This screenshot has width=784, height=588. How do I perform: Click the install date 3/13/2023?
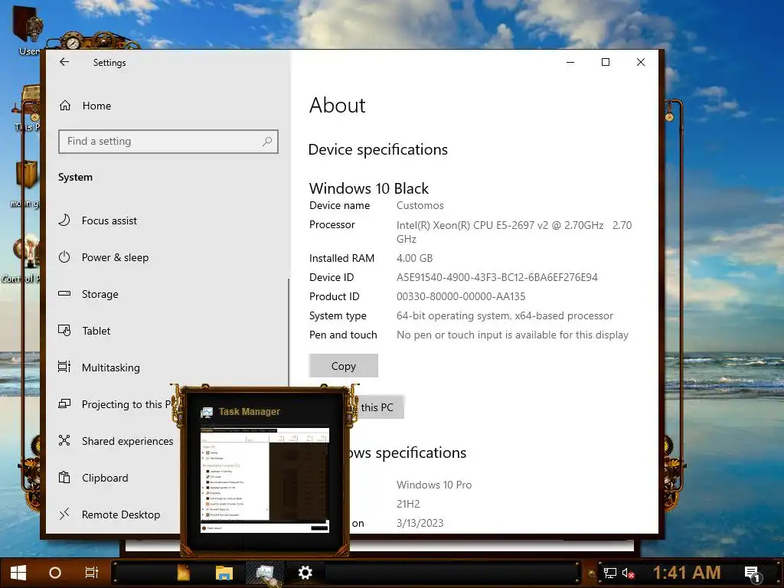(420, 523)
